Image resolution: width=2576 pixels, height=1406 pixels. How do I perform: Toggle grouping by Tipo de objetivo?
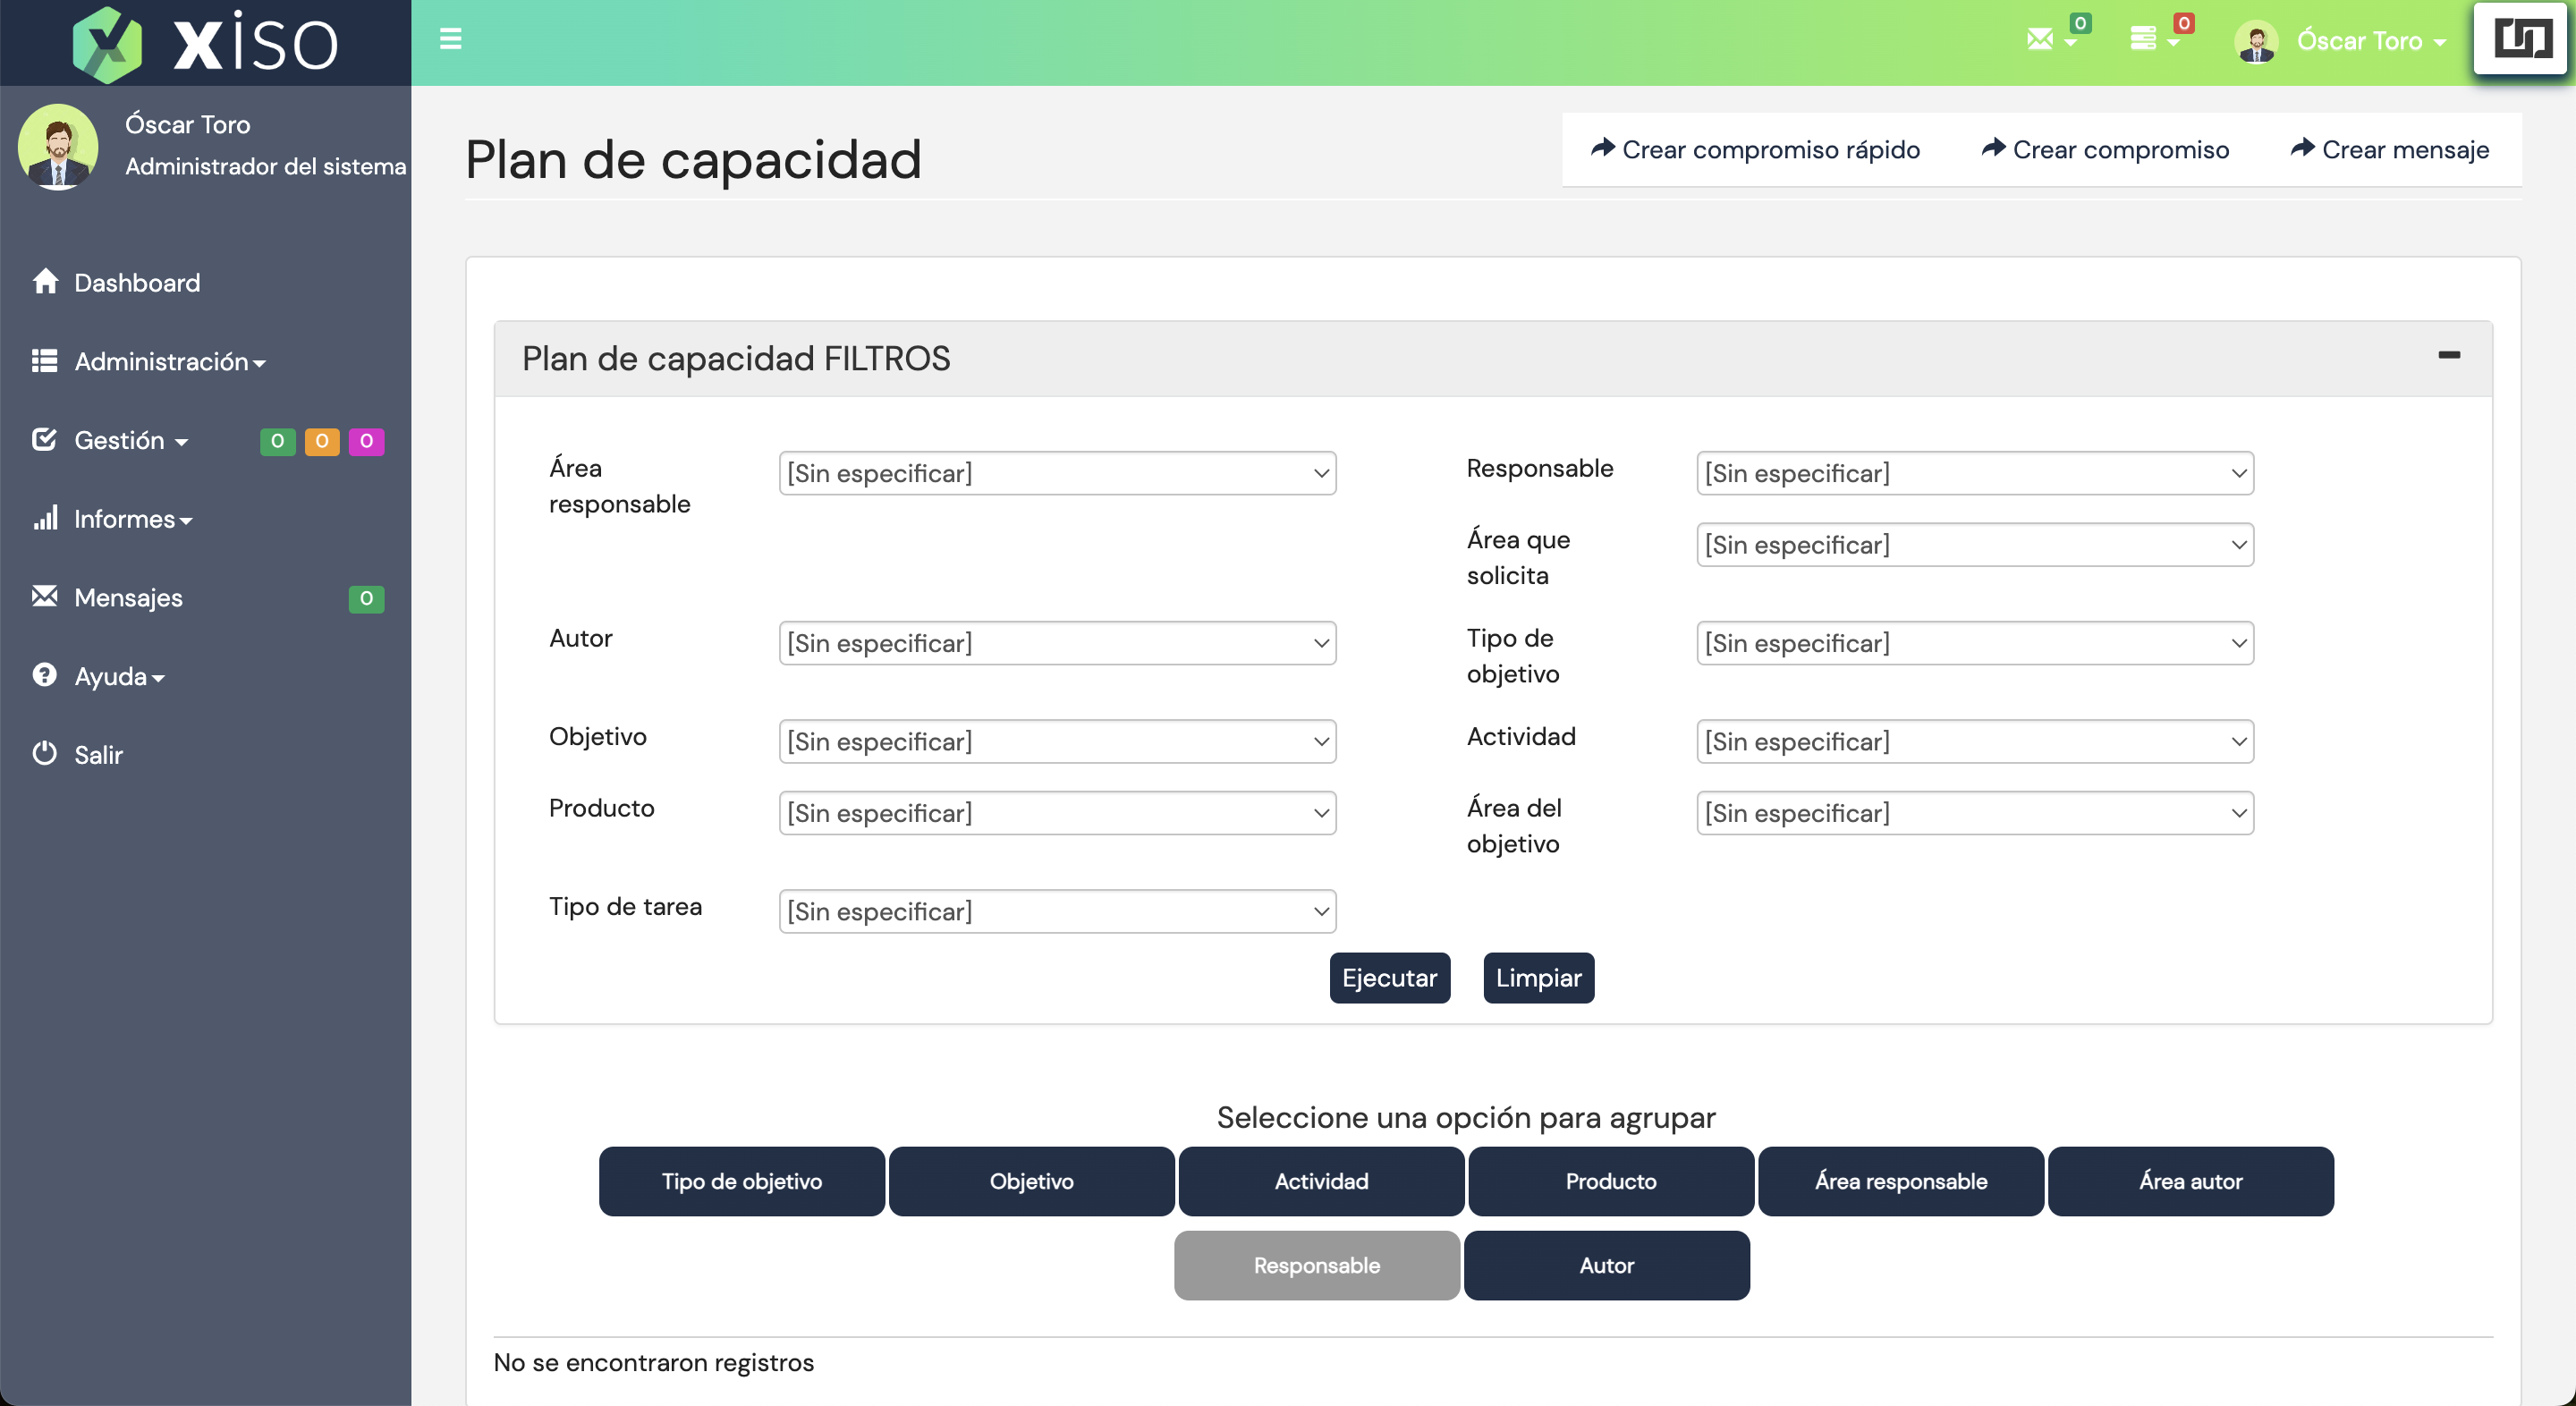[741, 1181]
